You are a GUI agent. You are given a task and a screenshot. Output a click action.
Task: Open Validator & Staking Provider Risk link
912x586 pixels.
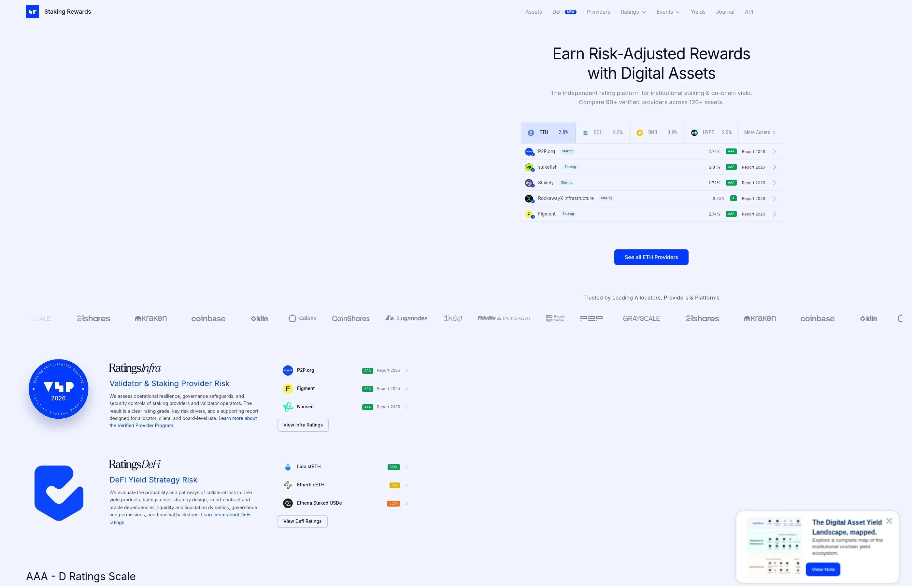[x=169, y=384]
